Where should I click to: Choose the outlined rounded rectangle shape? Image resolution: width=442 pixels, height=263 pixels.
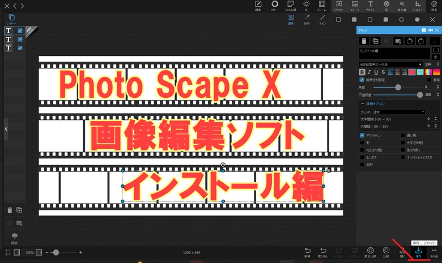tap(370, 19)
